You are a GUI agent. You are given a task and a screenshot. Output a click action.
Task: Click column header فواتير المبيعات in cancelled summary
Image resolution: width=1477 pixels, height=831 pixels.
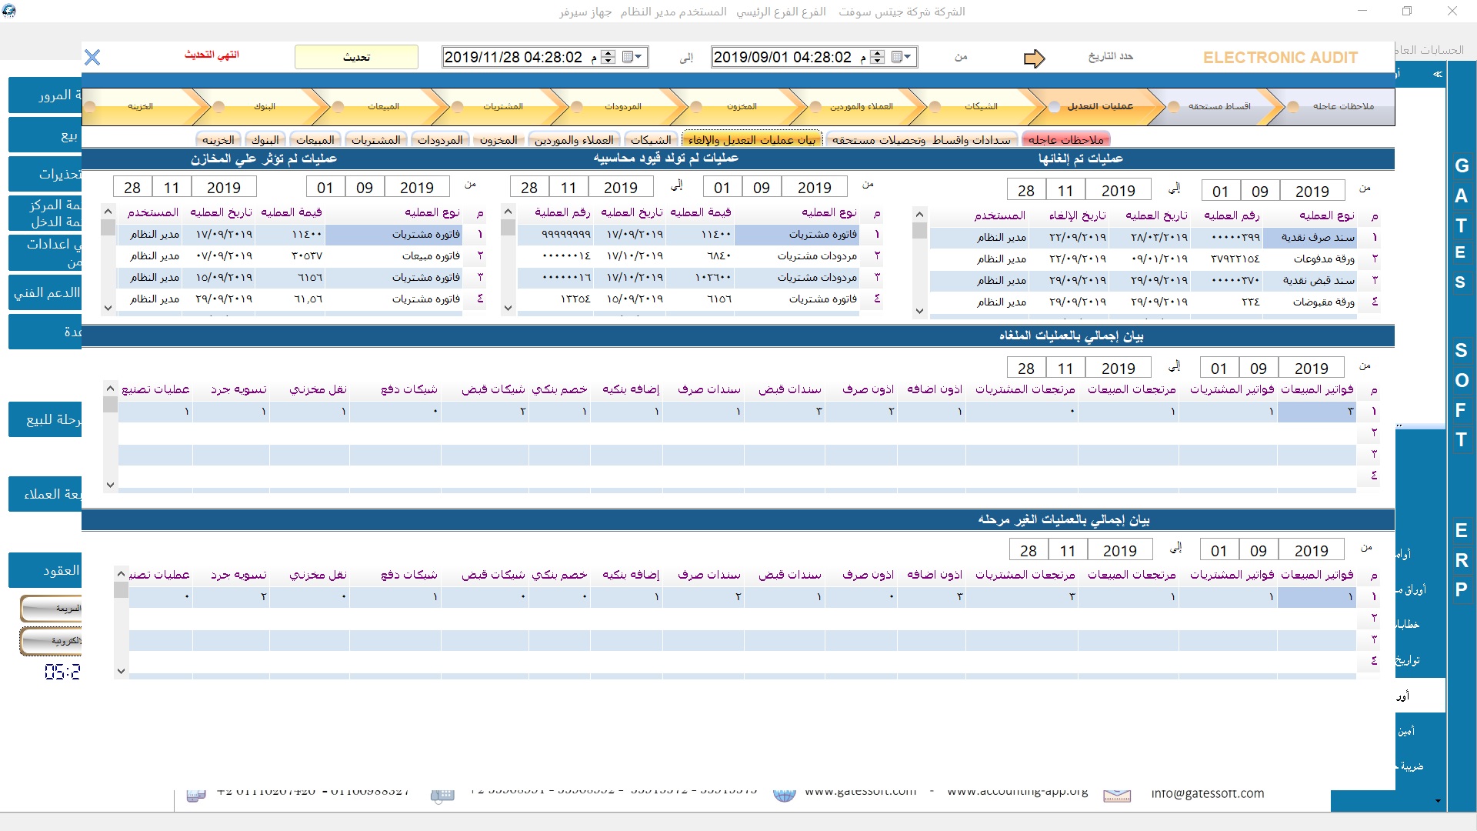(1317, 389)
